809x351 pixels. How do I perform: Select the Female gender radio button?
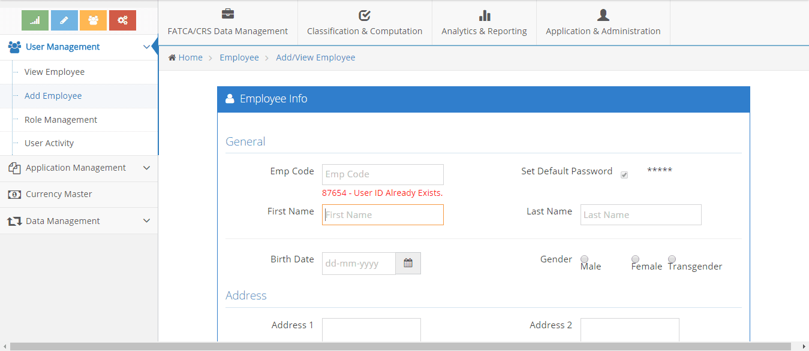[635, 259]
